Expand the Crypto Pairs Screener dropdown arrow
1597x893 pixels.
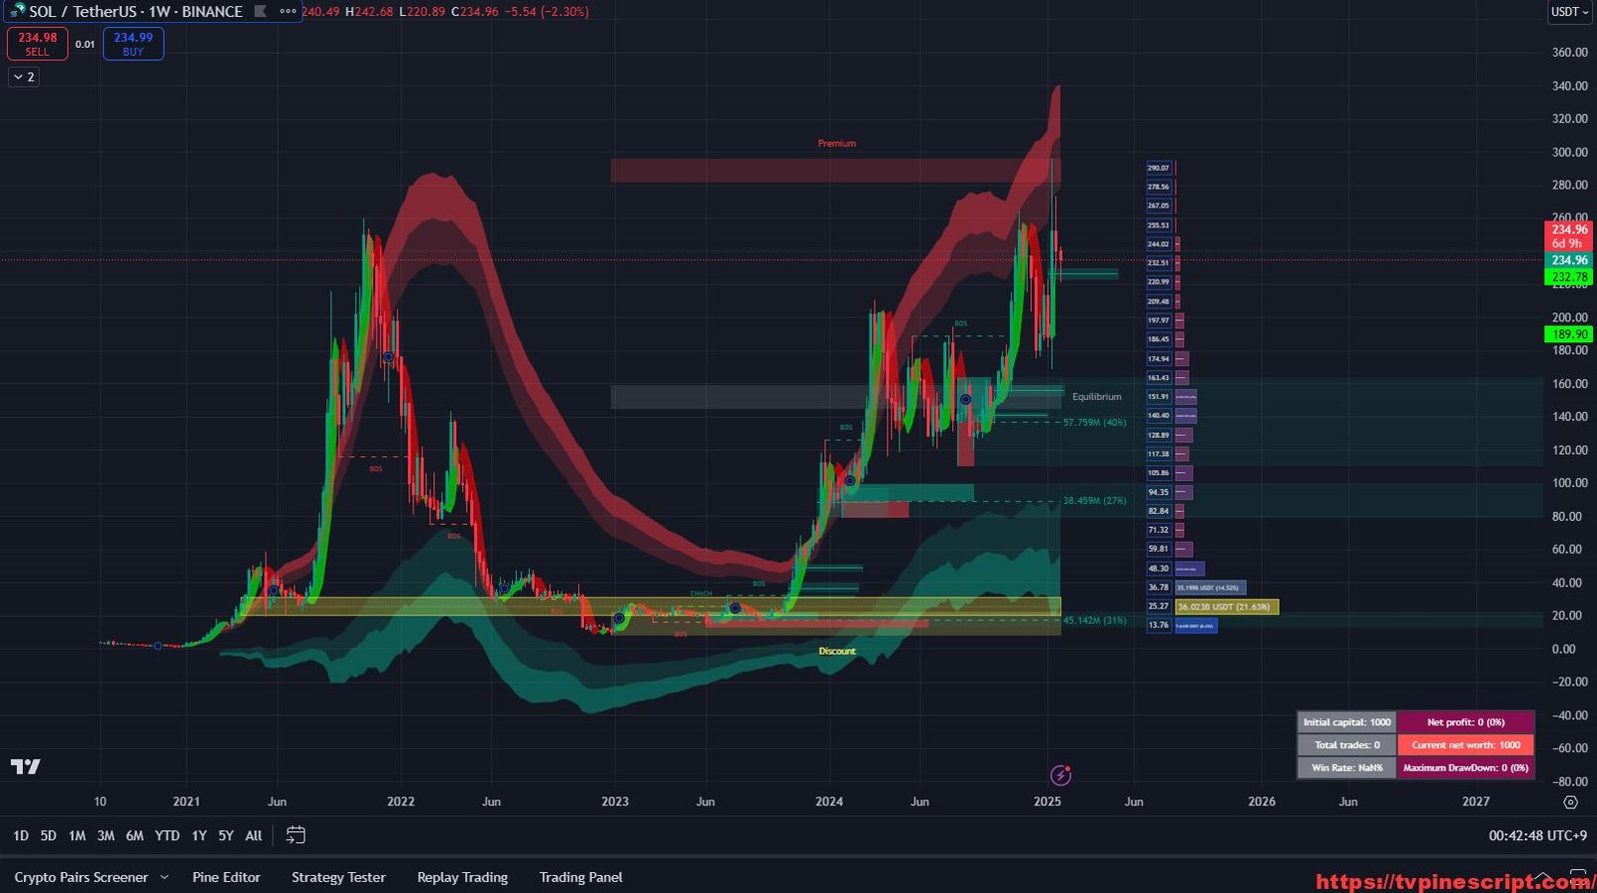(x=165, y=878)
